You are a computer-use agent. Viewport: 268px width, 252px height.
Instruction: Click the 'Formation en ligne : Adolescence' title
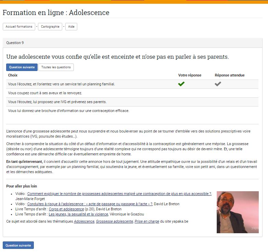(x=56, y=12)
